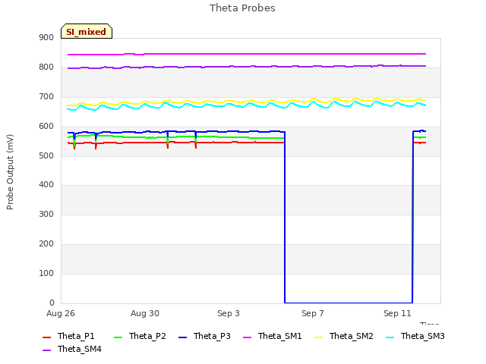The height and width of the screenshot is (364, 486).
Task: Toggle the Theta_P2 legend entry
Action: [140, 336]
